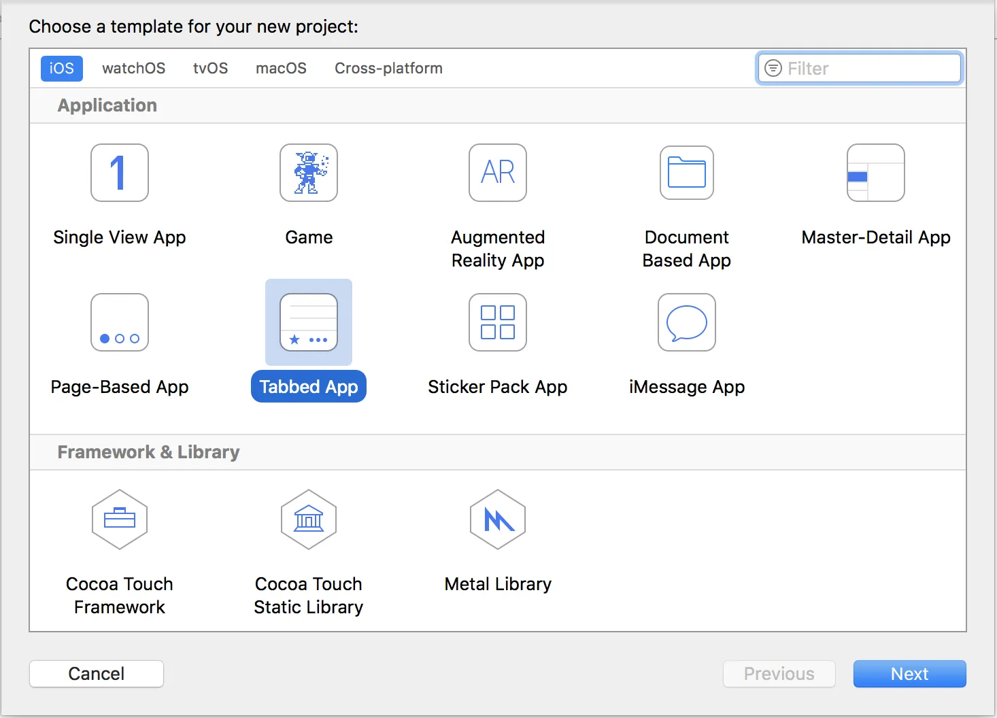This screenshot has width=997, height=718.
Task: Select the iMessage App speech bubble icon
Action: click(687, 322)
